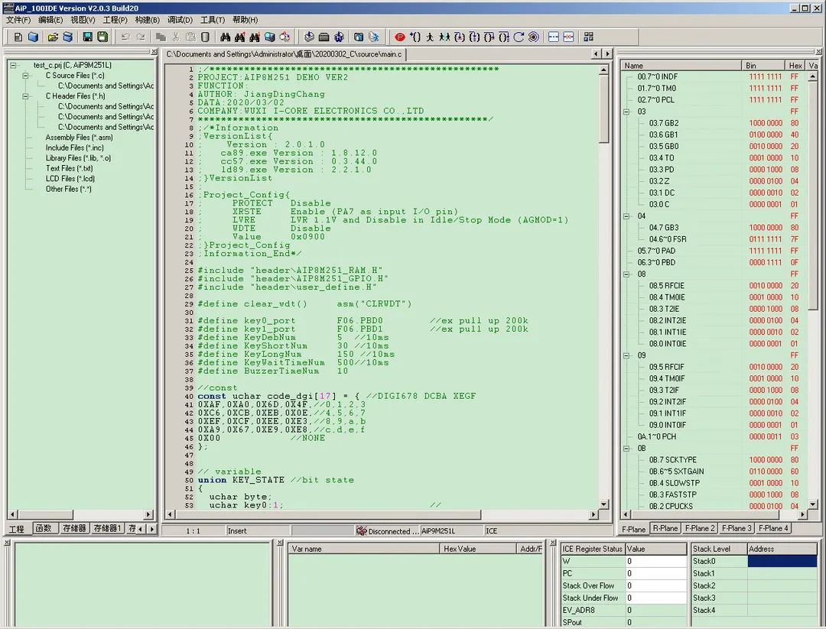Click the first binoculars Find icon
The height and width of the screenshot is (629, 826).
point(226,37)
